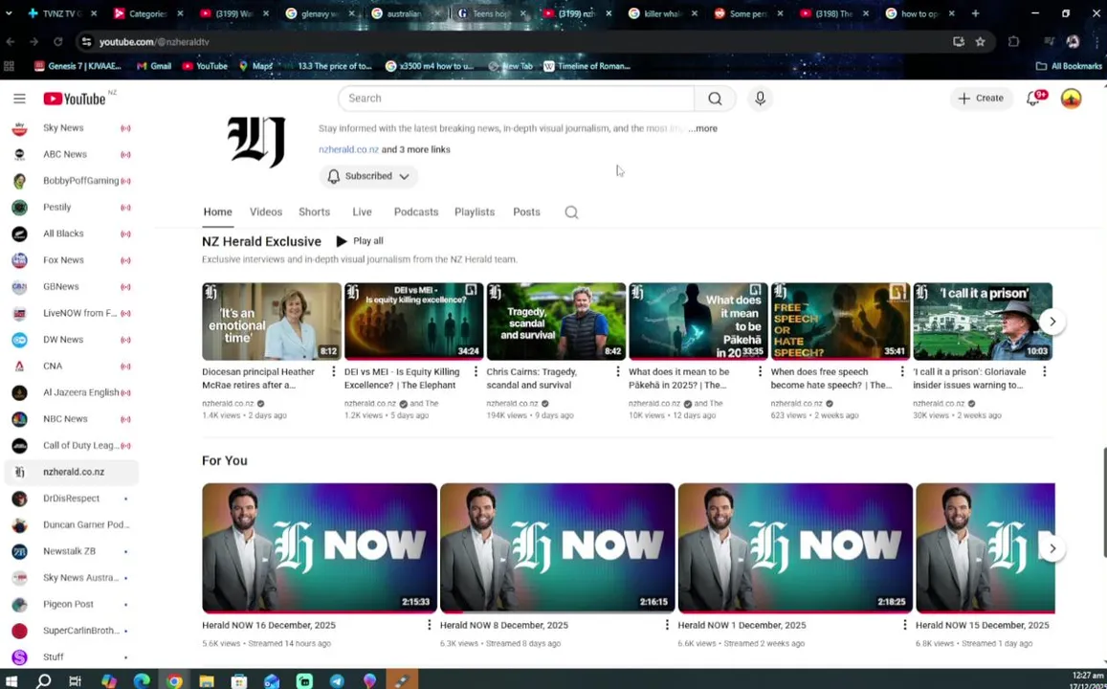Viewport: 1107px width, 689px height.
Task: Open the nzherald.co.nz channel link
Action: click(349, 149)
